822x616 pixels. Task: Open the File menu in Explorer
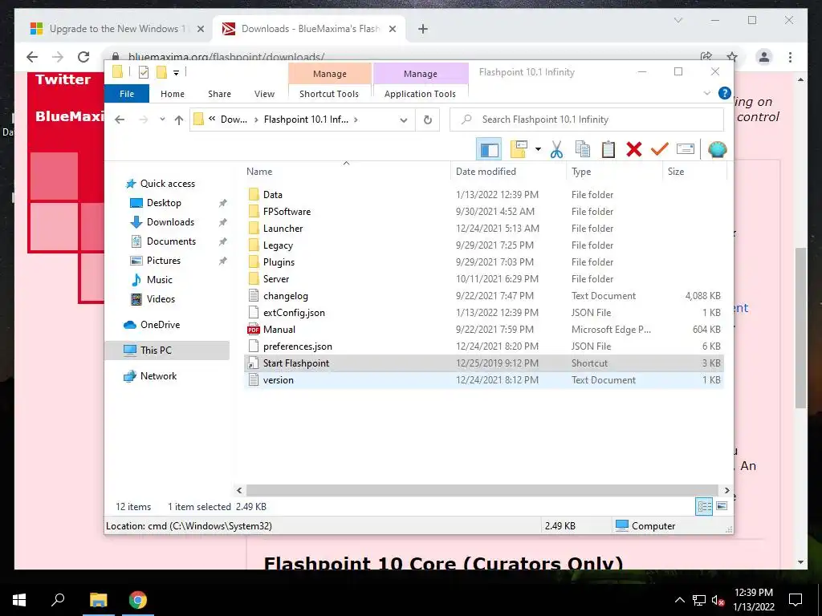pyautogui.click(x=127, y=94)
